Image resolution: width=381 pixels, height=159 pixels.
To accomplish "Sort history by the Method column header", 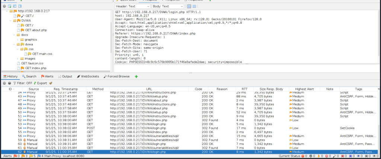I will 98,89.
